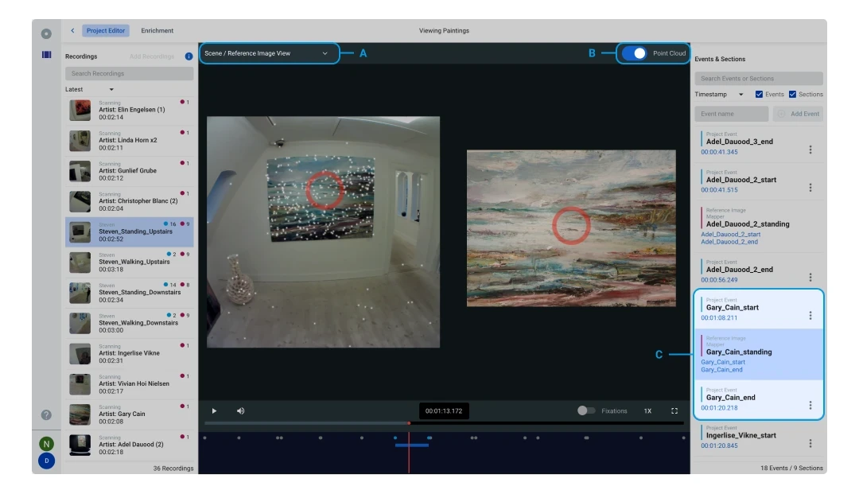
Task: Uncheck the Sections checkbox
Action: click(x=792, y=94)
